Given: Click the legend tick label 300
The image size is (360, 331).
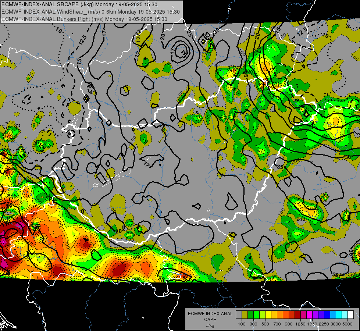Looking at the screenshot, I should 253,324.
